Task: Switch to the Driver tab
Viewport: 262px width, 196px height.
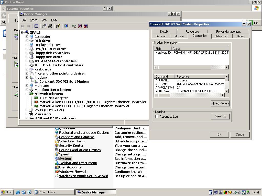Action: coord(241,36)
